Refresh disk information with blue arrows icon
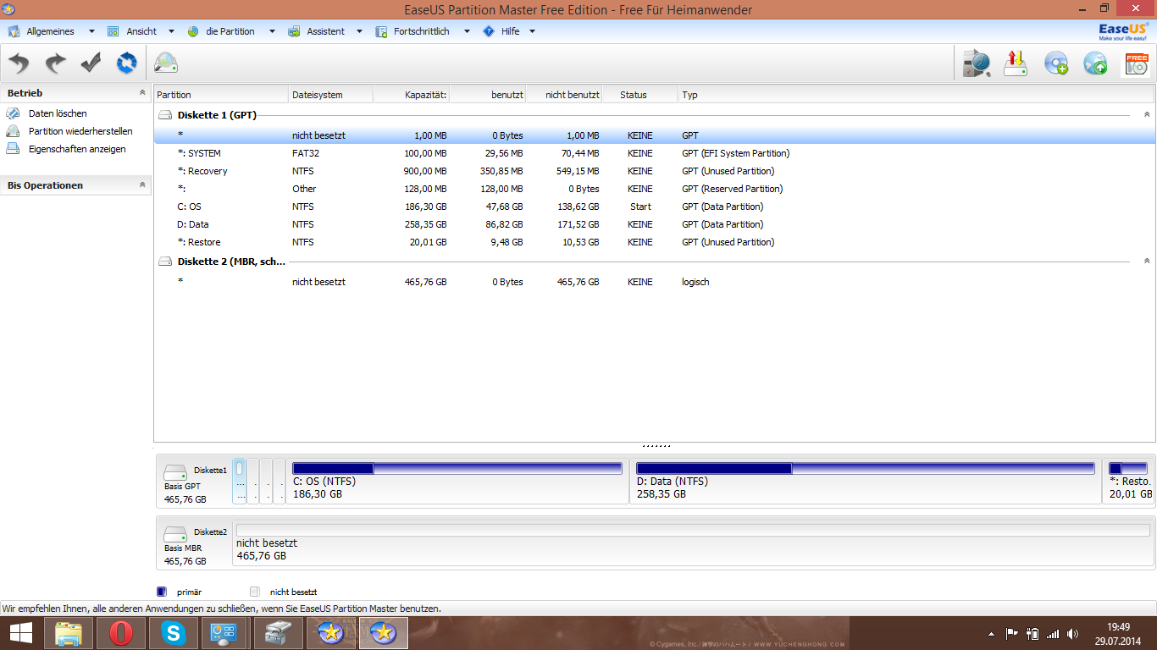Viewport: 1157px width, 650px height. point(126,63)
